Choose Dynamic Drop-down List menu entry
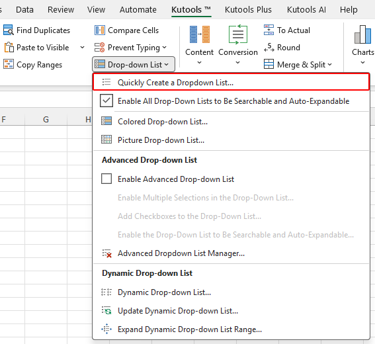The height and width of the screenshot is (344, 375). (231, 292)
